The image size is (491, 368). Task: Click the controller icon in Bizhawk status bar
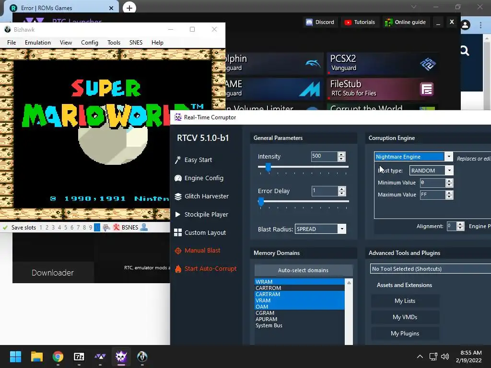[x=106, y=228]
